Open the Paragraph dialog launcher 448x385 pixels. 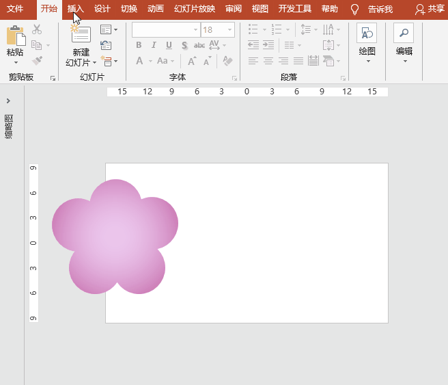tap(343, 78)
